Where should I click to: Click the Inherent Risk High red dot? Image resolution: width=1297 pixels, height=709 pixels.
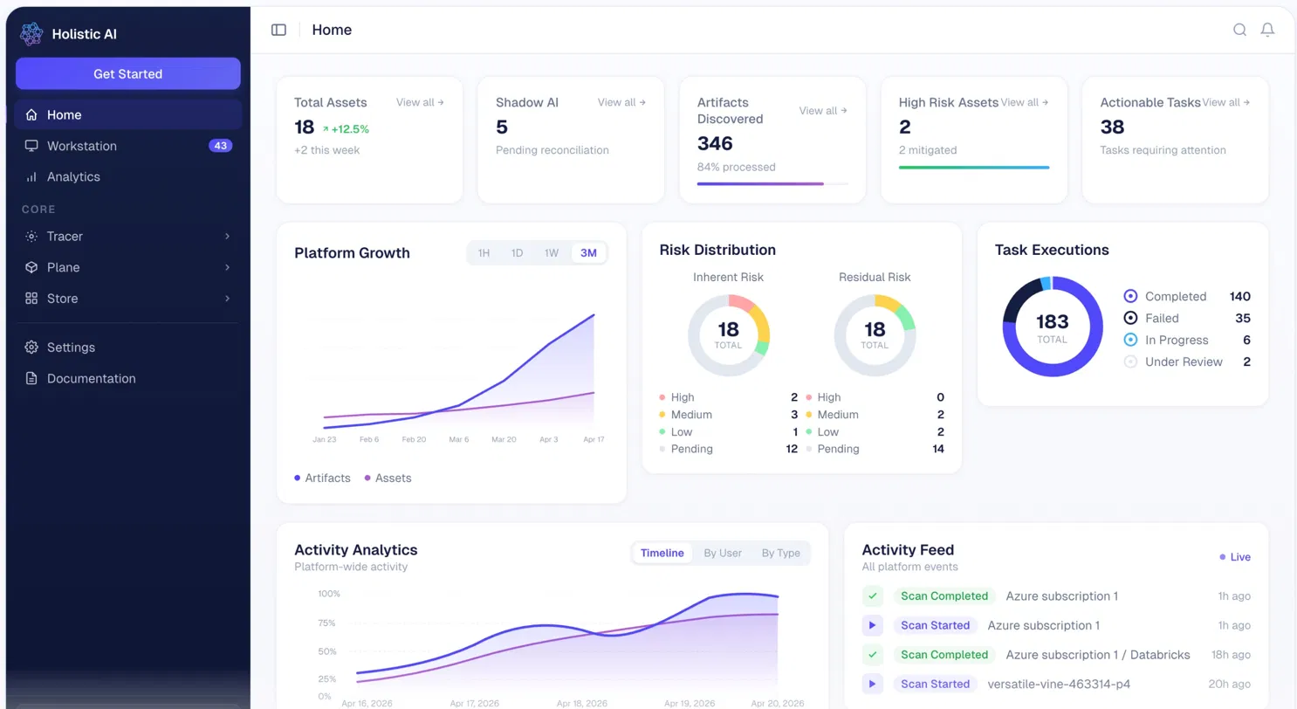[662, 397]
